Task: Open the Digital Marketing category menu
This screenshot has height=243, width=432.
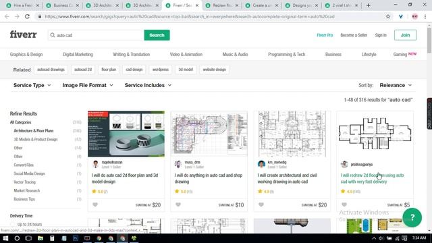Action: [x=78, y=54]
